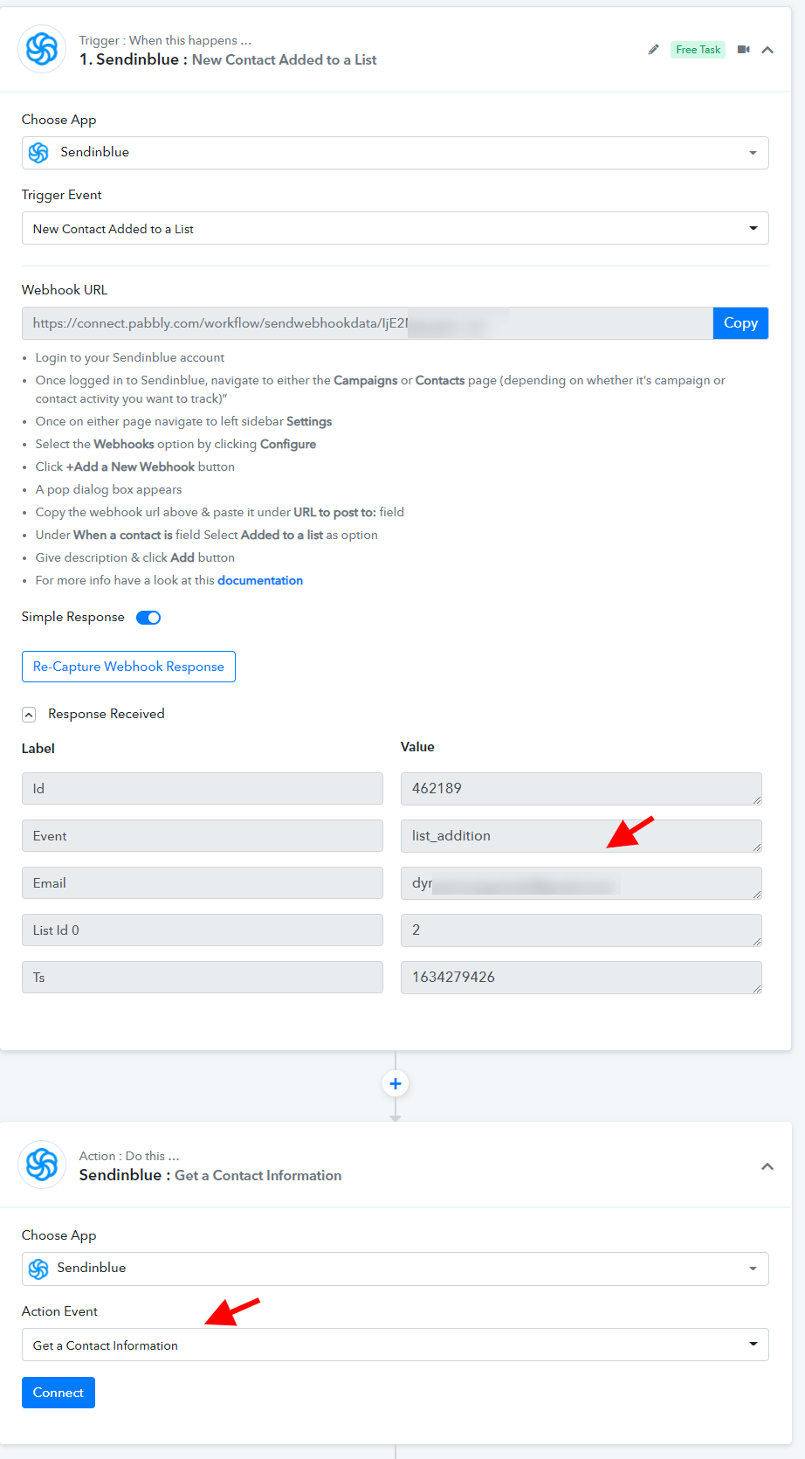Open the Trigger Event dropdown
Screen dimensions: 805x1459
(396, 228)
